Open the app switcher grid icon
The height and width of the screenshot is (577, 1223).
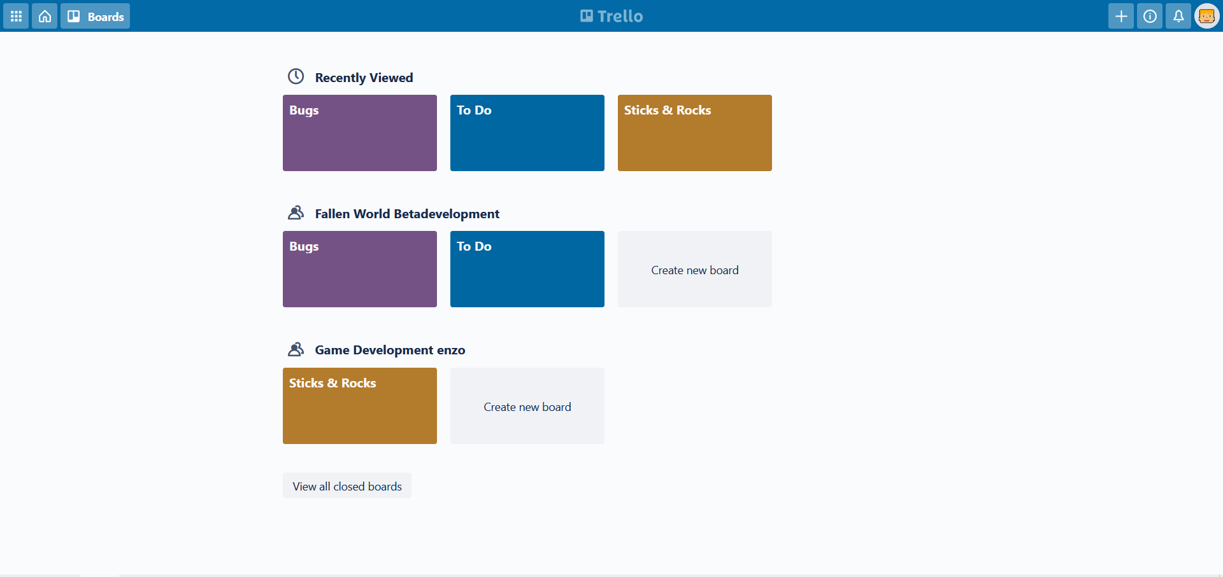(x=15, y=16)
